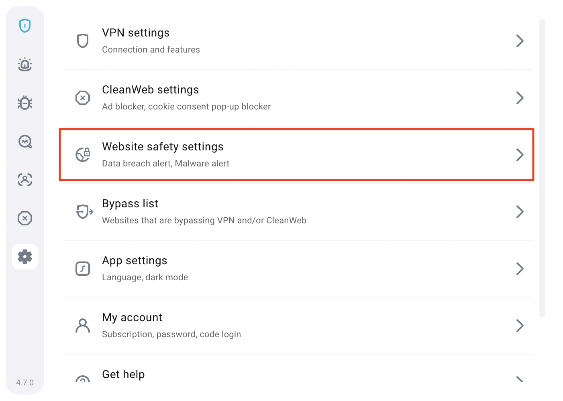Open the App settings menu entry
The image size is (563, 401).
click(x=298, y=269)
